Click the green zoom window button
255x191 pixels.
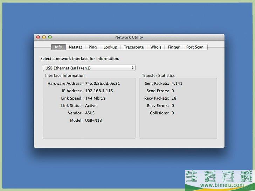coord(50,37)
